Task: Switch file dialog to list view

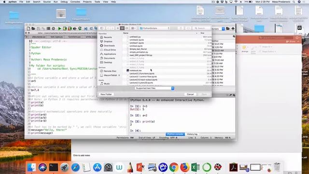Action: [x=122, y=29]
